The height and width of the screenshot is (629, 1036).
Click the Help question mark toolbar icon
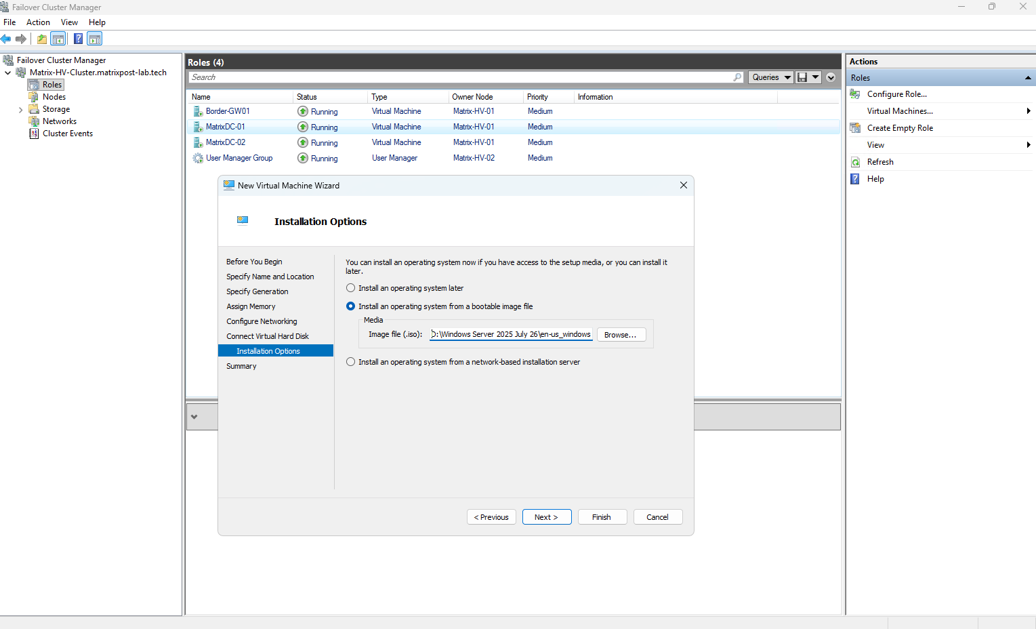(79, 39)
